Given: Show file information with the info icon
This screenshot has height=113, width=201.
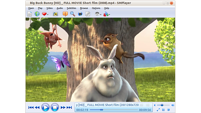Looking at the screenshot, I should pos(65,14).
